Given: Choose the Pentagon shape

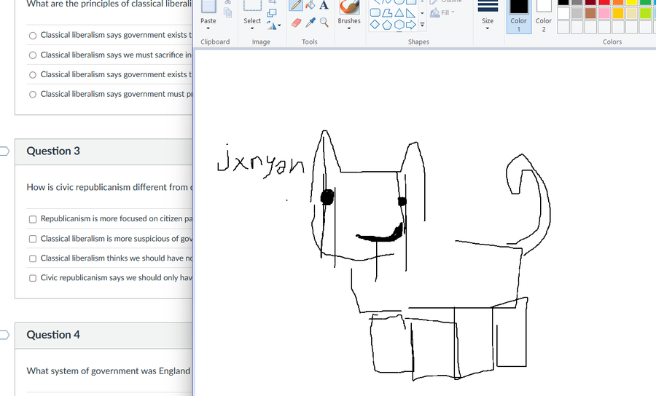Looking at the screenshot, I should pyautogui.click(x=387, y=25).
